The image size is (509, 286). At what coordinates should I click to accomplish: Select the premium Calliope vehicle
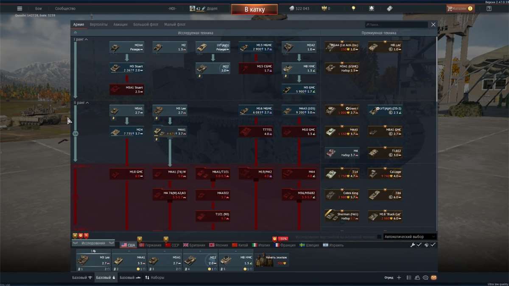coord(385,174)
